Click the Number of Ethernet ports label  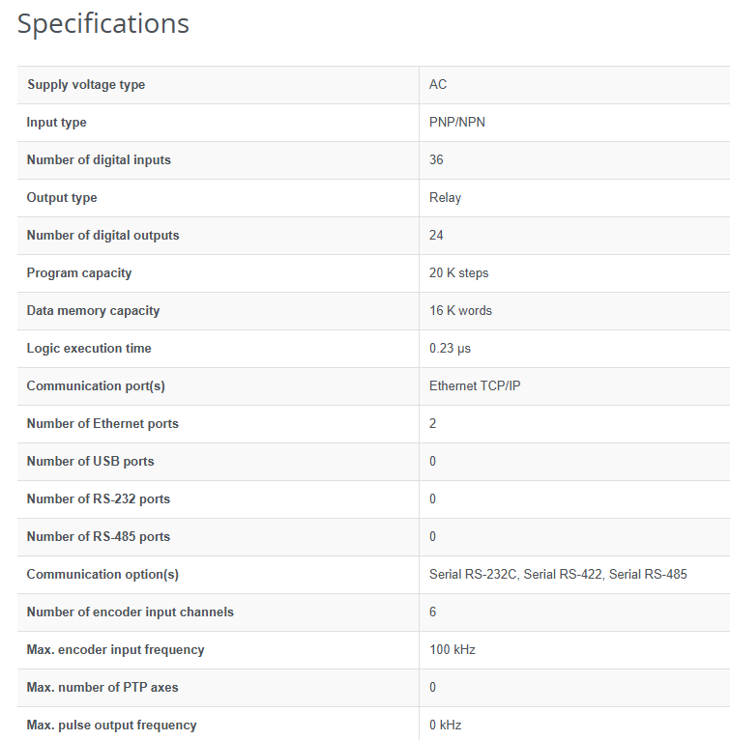pyautogui.click(x=102, y=424)
